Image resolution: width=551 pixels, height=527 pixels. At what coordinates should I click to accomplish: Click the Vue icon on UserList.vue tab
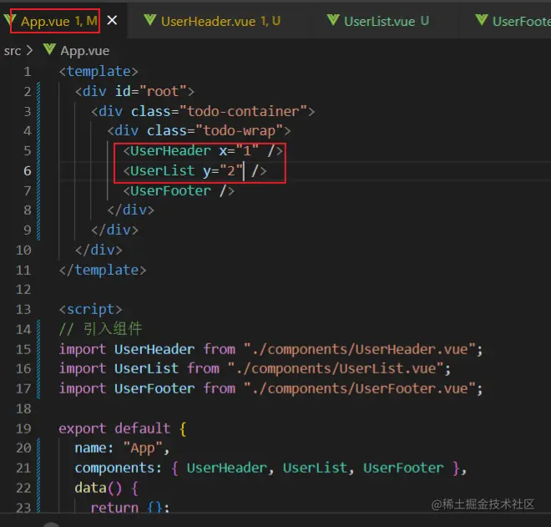(333, 20)
